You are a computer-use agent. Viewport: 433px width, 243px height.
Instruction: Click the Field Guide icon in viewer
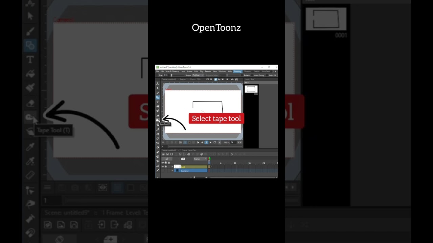[211, 79]
